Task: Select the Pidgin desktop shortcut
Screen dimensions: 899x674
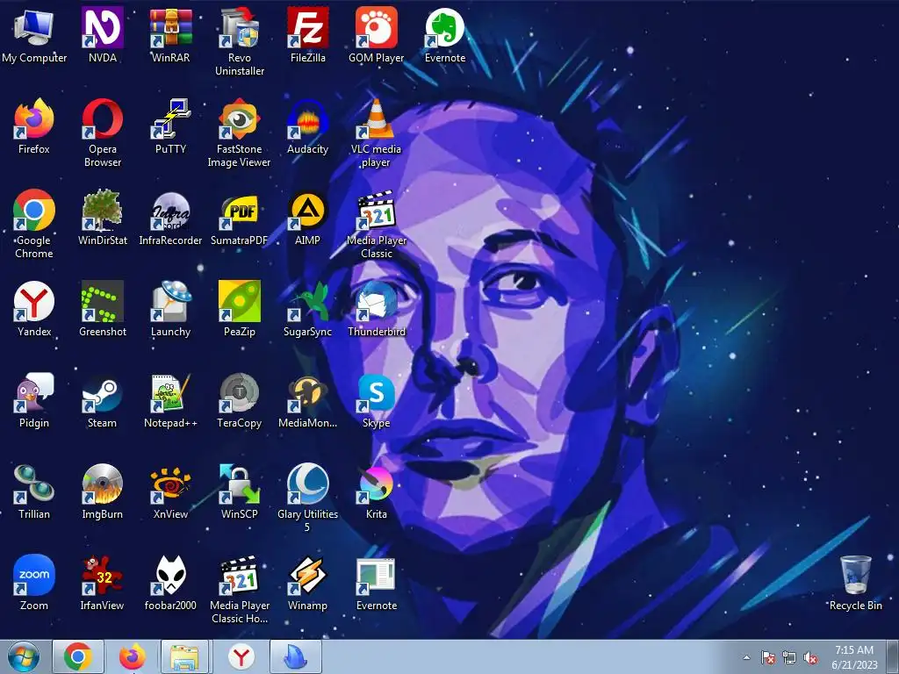Action: [34, 392]
